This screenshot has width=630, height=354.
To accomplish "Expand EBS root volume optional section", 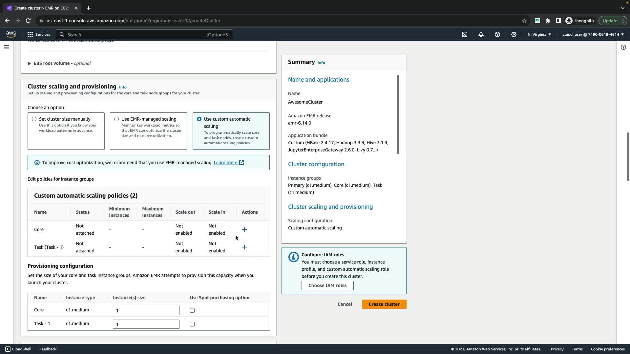I will 30,64.
